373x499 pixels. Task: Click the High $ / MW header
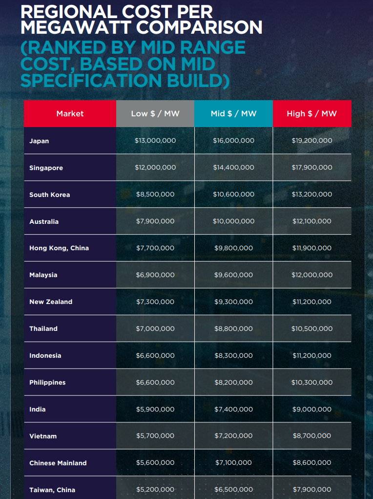[311, 113]
